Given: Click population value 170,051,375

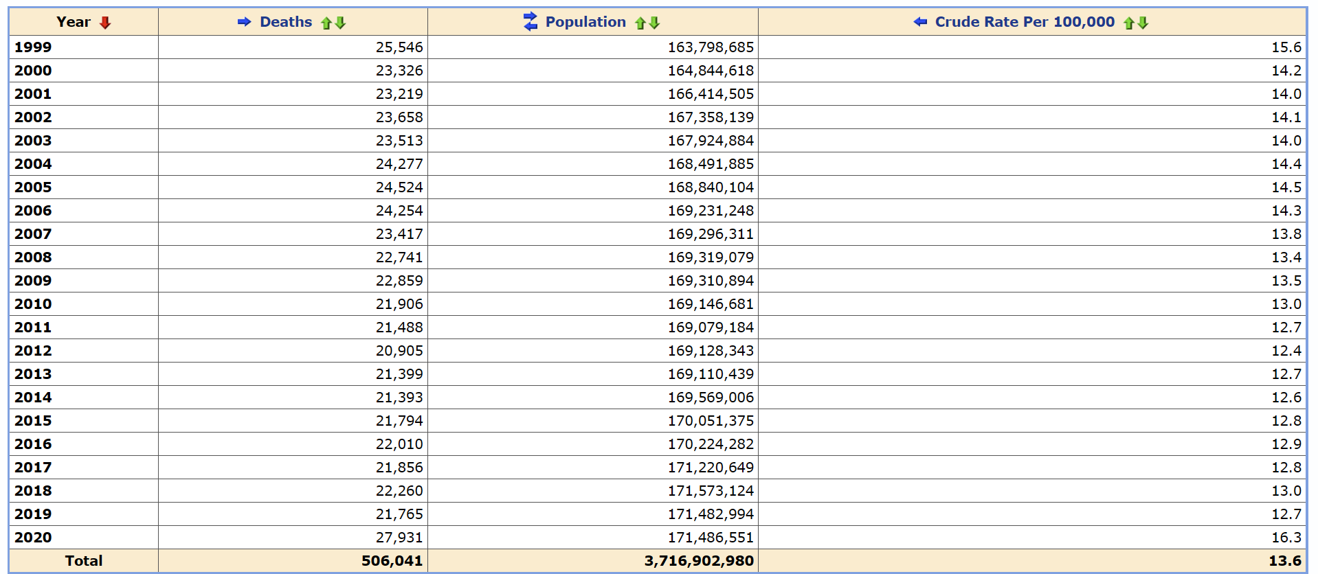Looking at the screenshot, I should click(711, 421).
